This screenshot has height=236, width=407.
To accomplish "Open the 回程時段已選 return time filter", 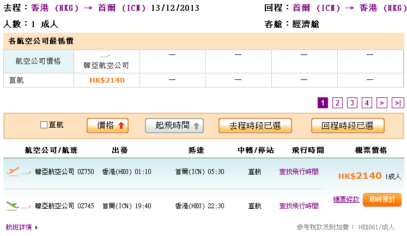I will coord(347,126).
